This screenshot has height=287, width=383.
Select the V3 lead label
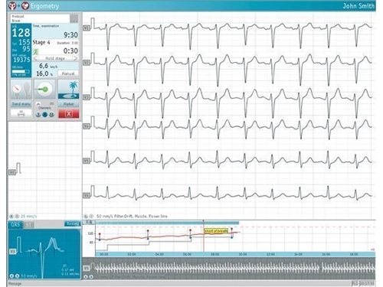tap(87, 97)
